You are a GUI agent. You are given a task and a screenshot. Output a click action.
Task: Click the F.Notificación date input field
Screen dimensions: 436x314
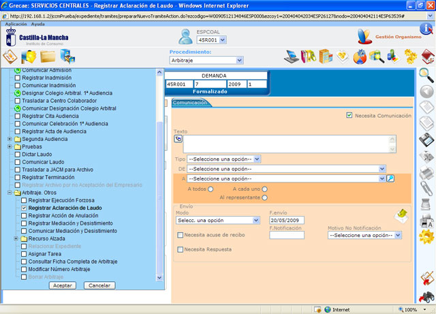click(x=287, y=235)
